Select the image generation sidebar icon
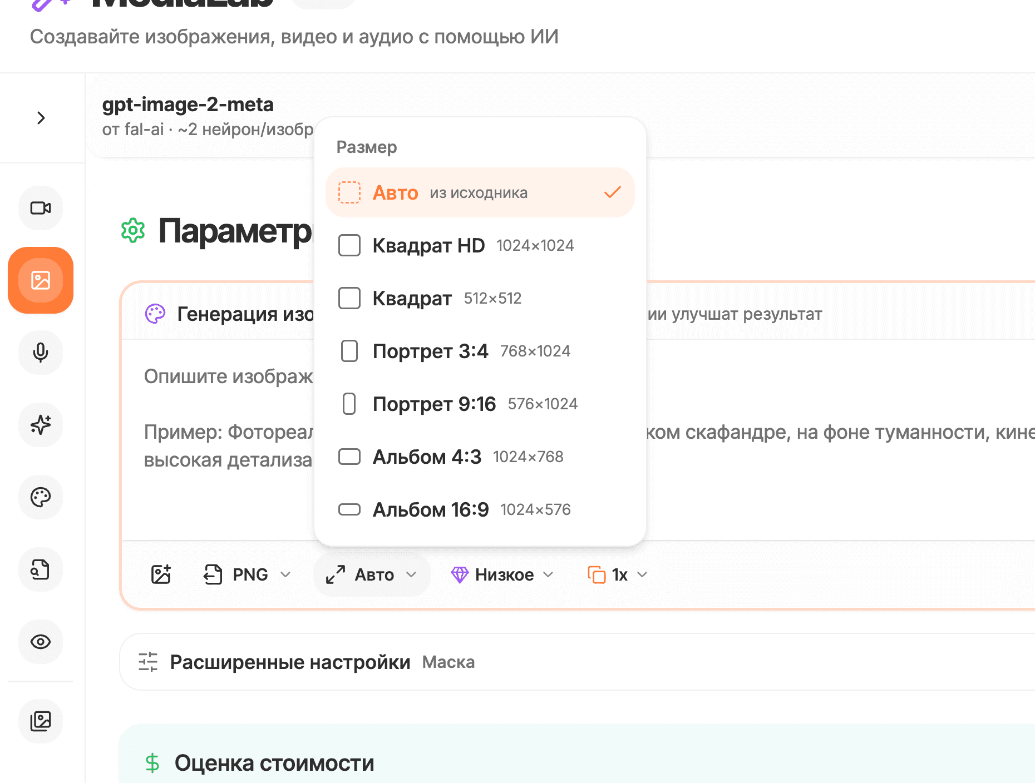 41,280
